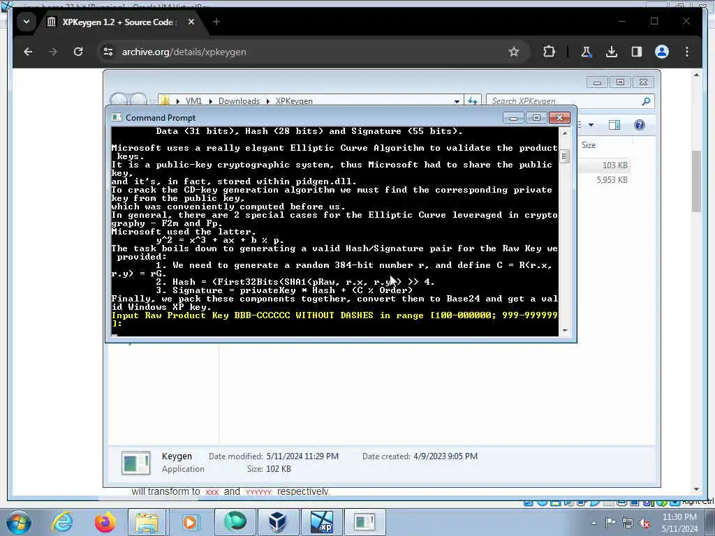
Task: Close the Command Prompt window
Action: (559, 118)
